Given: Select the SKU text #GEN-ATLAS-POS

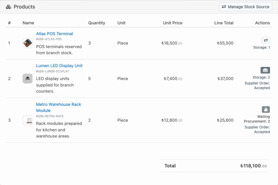Looking at the screenshot, I should tap(49, 39).
